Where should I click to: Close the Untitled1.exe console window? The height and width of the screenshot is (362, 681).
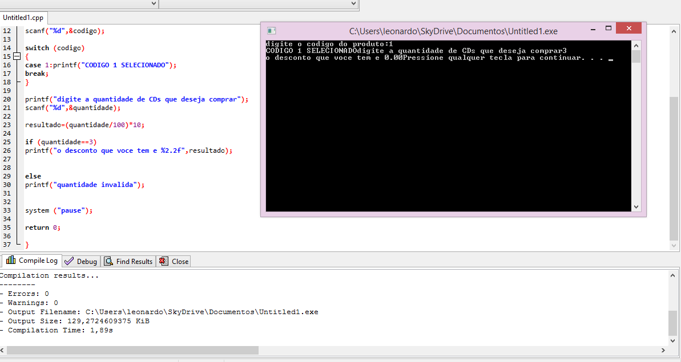pyautogui.click(x=629, y=28)
